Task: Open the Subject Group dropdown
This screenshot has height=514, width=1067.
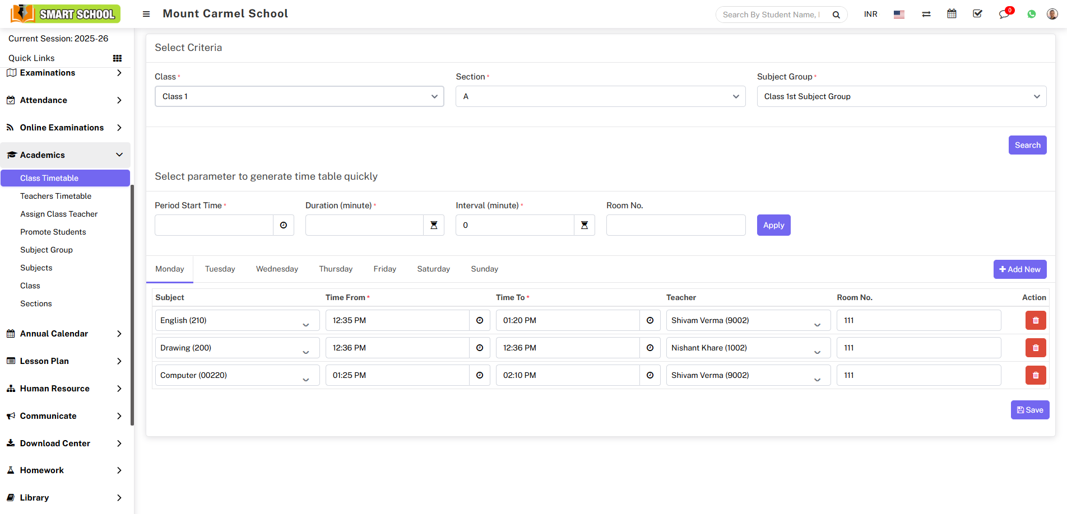Action: pos(901,96)
